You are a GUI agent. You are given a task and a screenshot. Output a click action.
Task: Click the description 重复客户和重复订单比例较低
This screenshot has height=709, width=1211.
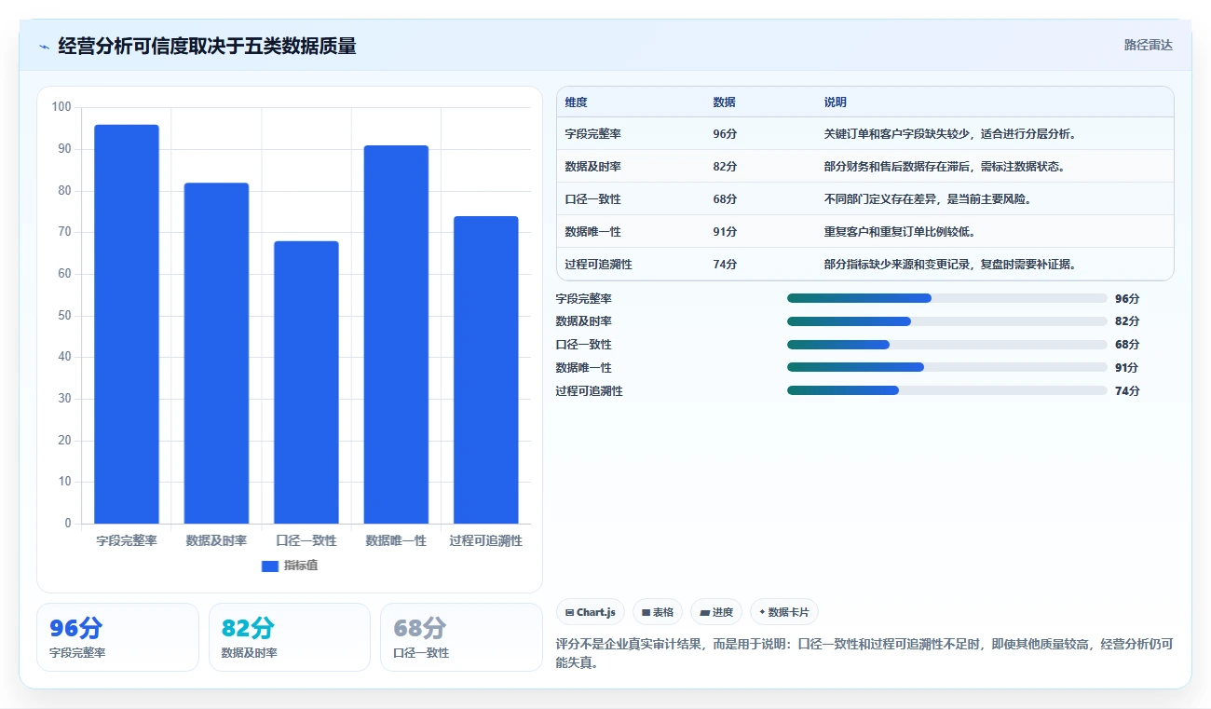coord(900,232)
